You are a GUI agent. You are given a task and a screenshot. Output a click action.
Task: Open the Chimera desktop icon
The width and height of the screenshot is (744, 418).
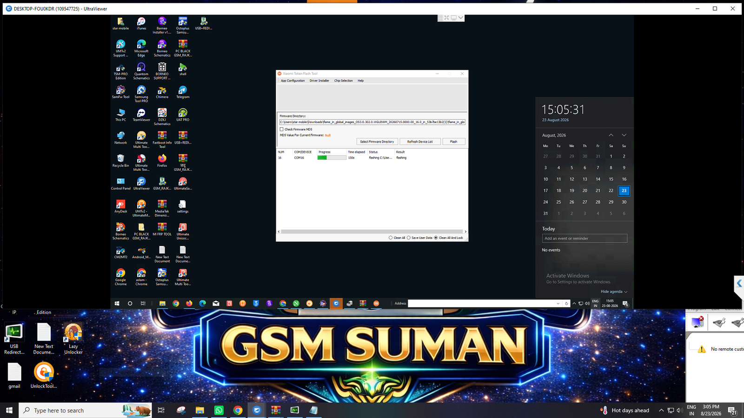point(162,92)
